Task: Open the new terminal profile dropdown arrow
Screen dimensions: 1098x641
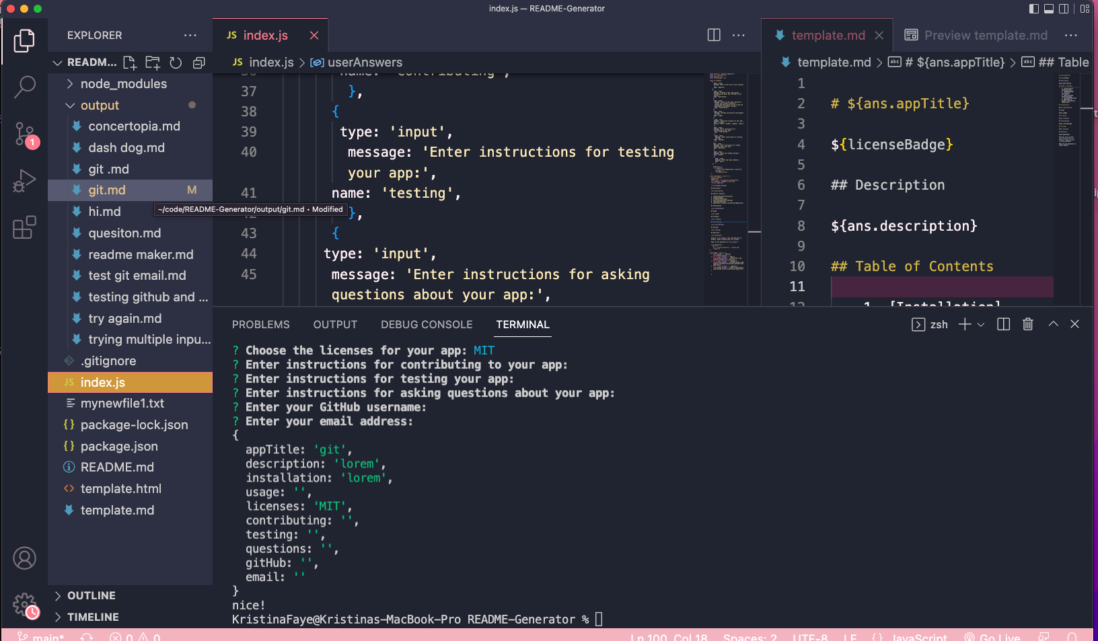Action: click(x=981, y=324)
